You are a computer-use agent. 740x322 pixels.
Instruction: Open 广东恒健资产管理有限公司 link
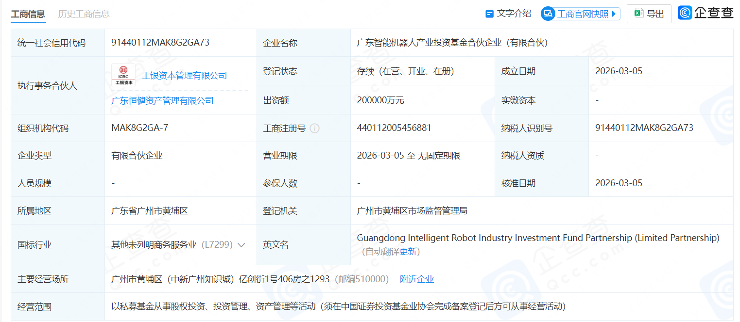coord(162,100)
